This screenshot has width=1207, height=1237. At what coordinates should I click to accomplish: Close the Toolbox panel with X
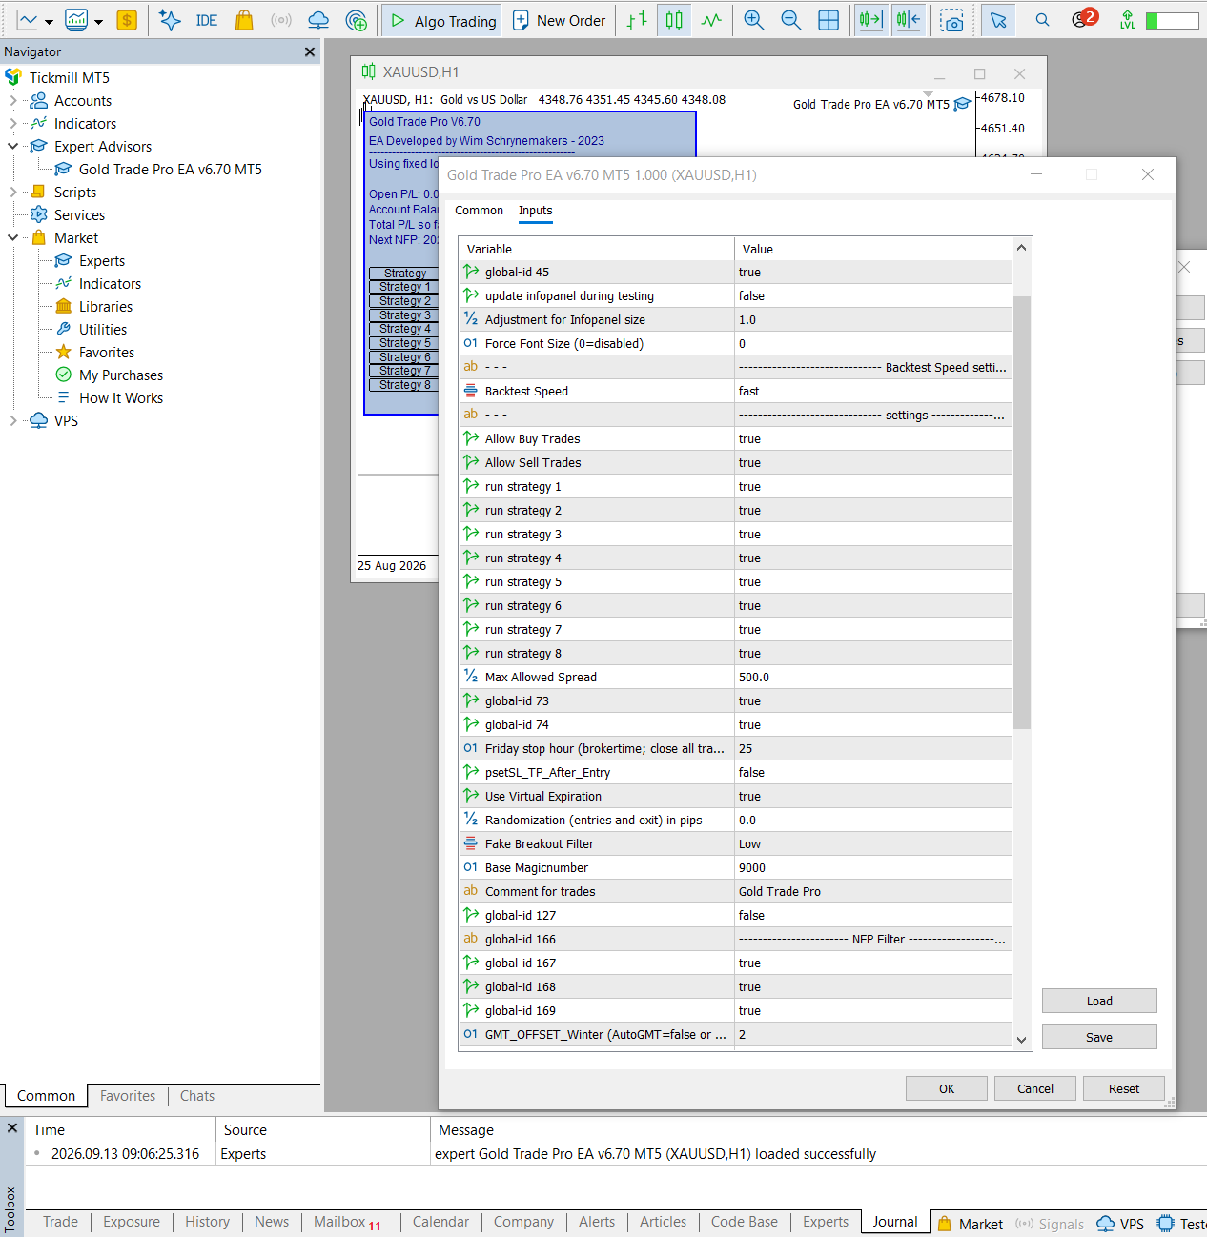[12, 1128]
